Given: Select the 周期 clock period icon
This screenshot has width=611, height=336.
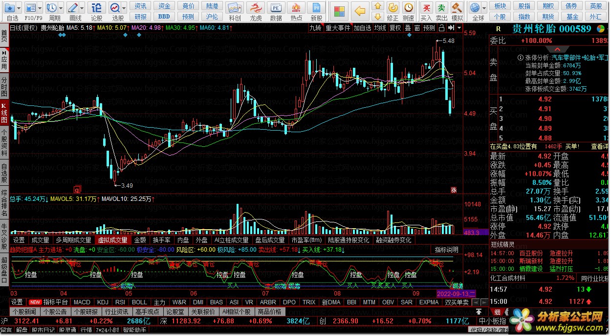Looking at the screenshot, I should point(51,8).
